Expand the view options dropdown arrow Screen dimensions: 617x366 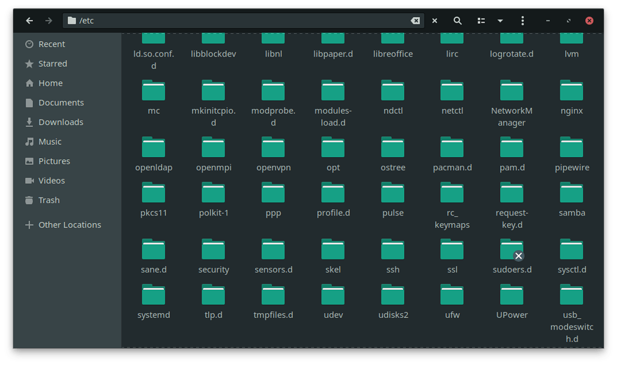(x=500, y=21)
